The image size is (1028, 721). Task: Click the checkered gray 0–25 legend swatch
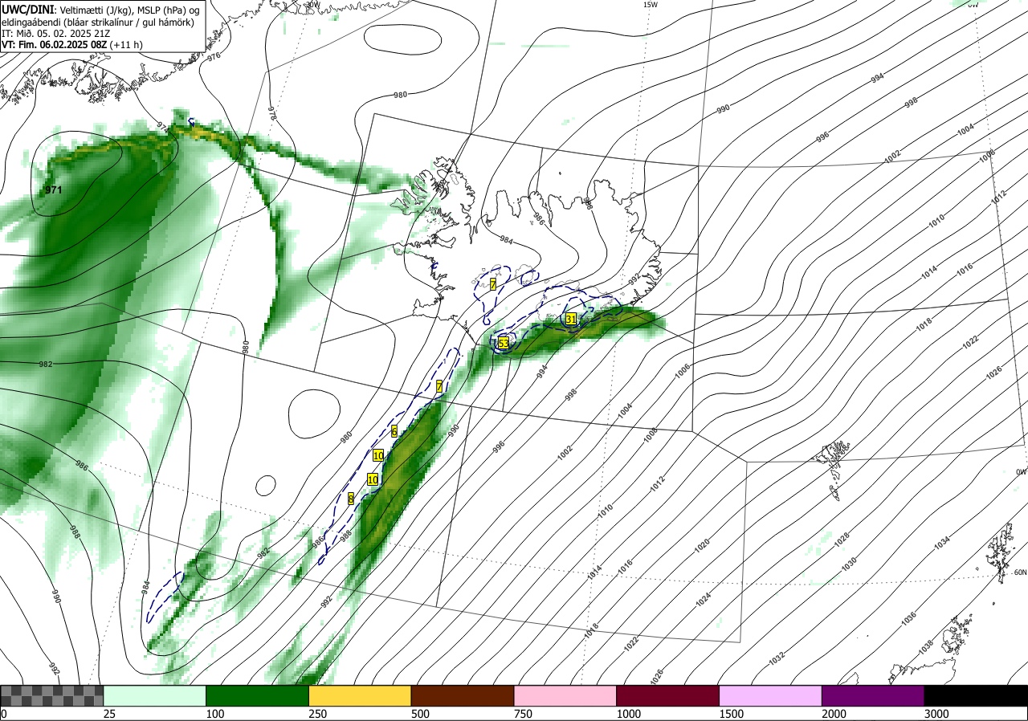pos(51,695)
